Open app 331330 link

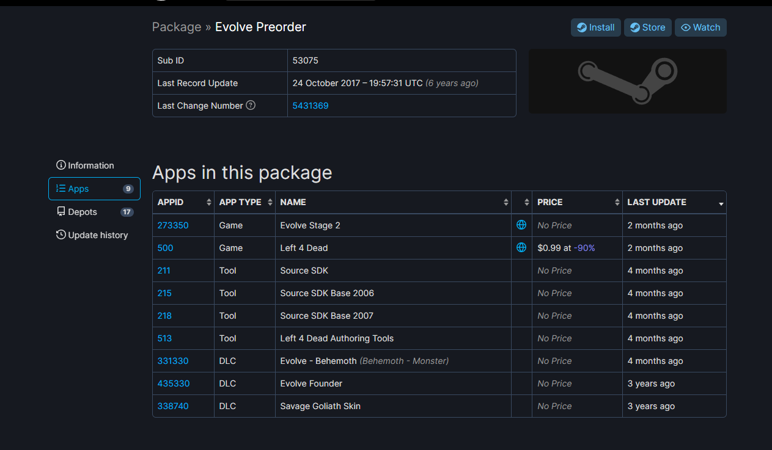point(173,361)
